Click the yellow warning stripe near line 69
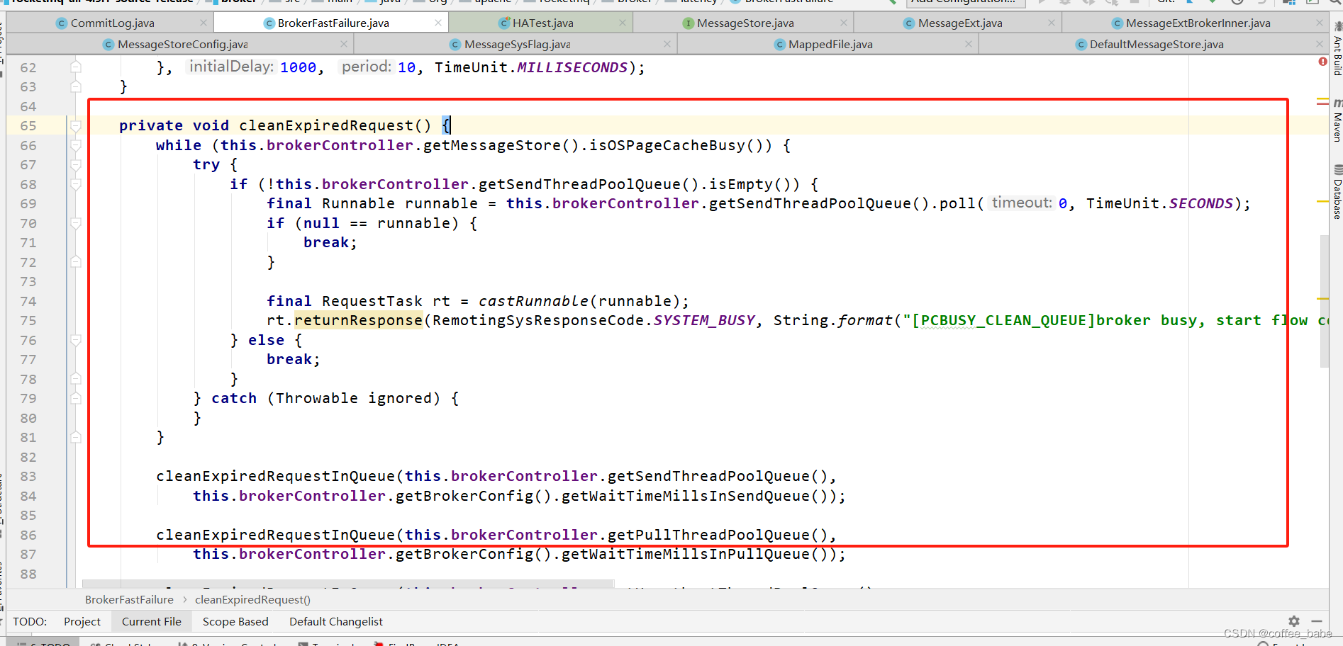The width and height of the screenshot is (1343, 646). (x=1322, y=202)
